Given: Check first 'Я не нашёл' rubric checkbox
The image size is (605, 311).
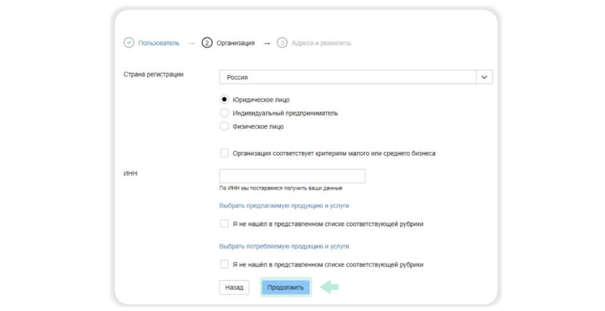Looking at the screenshot, I should pos(224,224).
